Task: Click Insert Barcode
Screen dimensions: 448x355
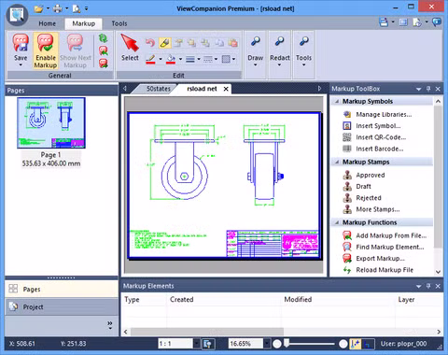Action: tap(373, 149)
